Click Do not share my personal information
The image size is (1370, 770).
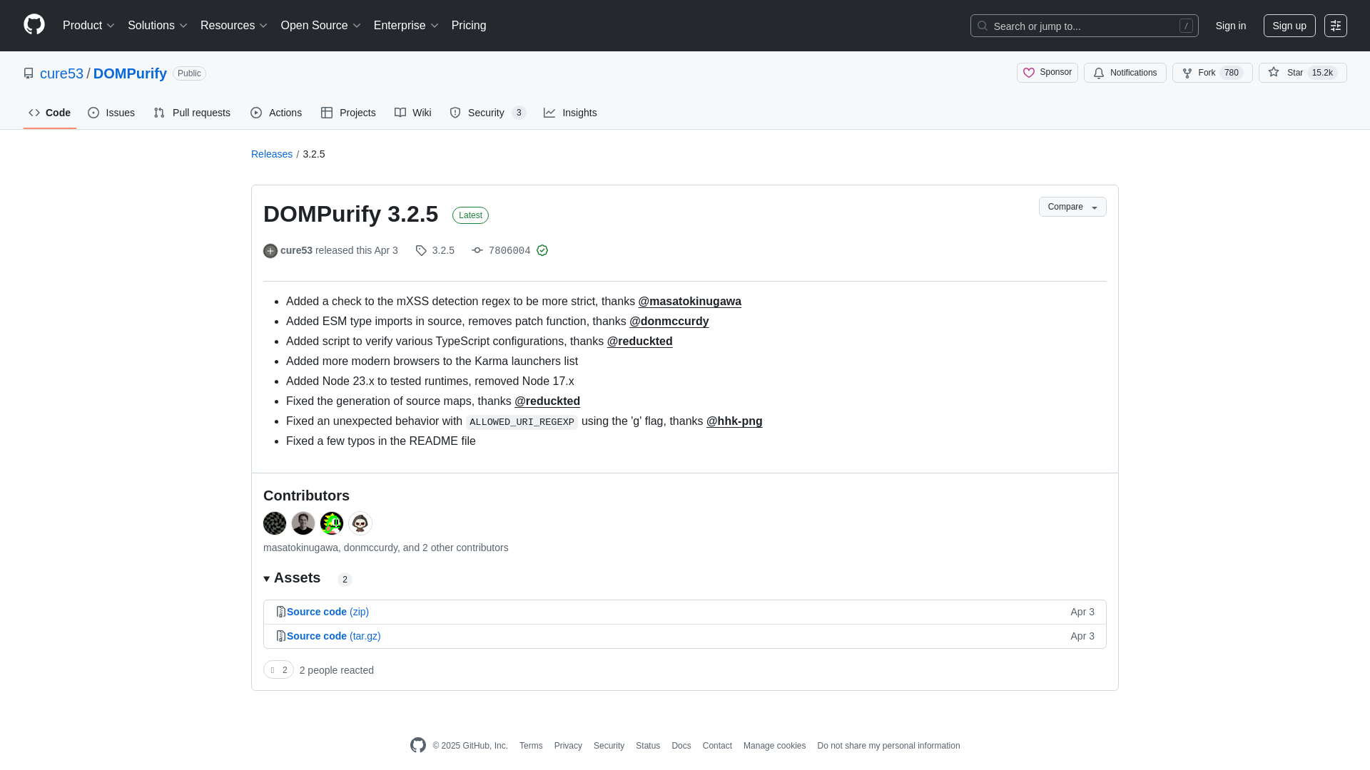(888, 746)
